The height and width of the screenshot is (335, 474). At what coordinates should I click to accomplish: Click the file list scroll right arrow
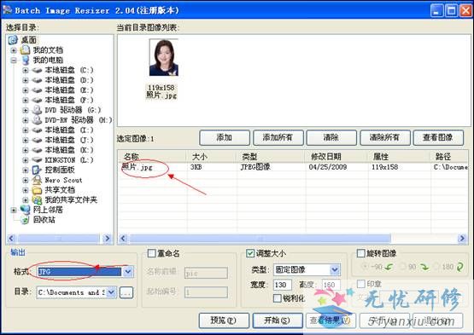pos(462,239)
